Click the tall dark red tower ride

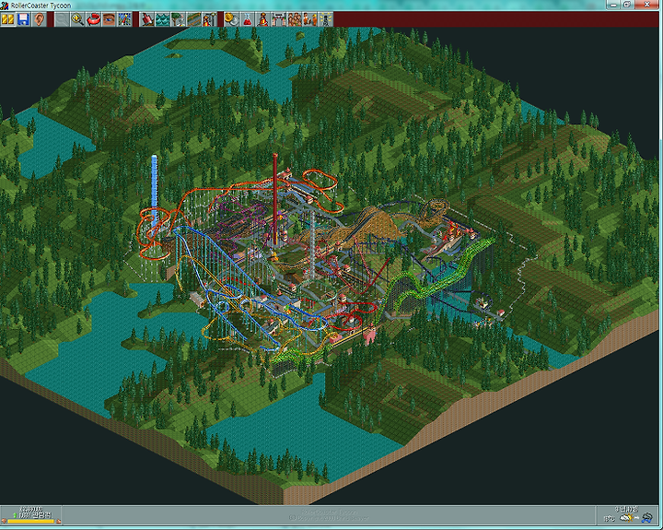click(x=275, y=199)
